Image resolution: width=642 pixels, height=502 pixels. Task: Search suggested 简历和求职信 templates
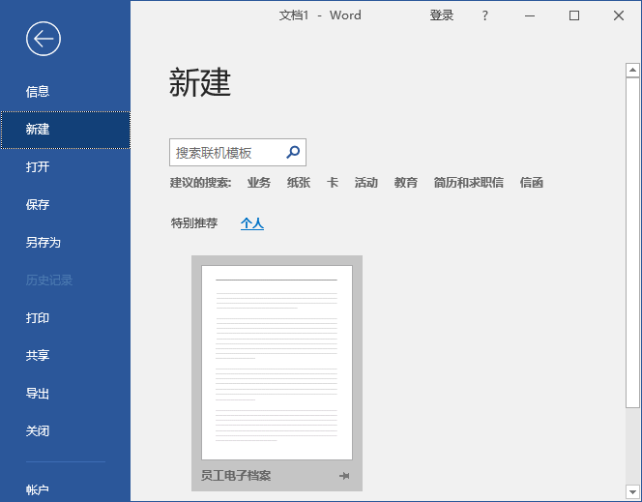468,183
